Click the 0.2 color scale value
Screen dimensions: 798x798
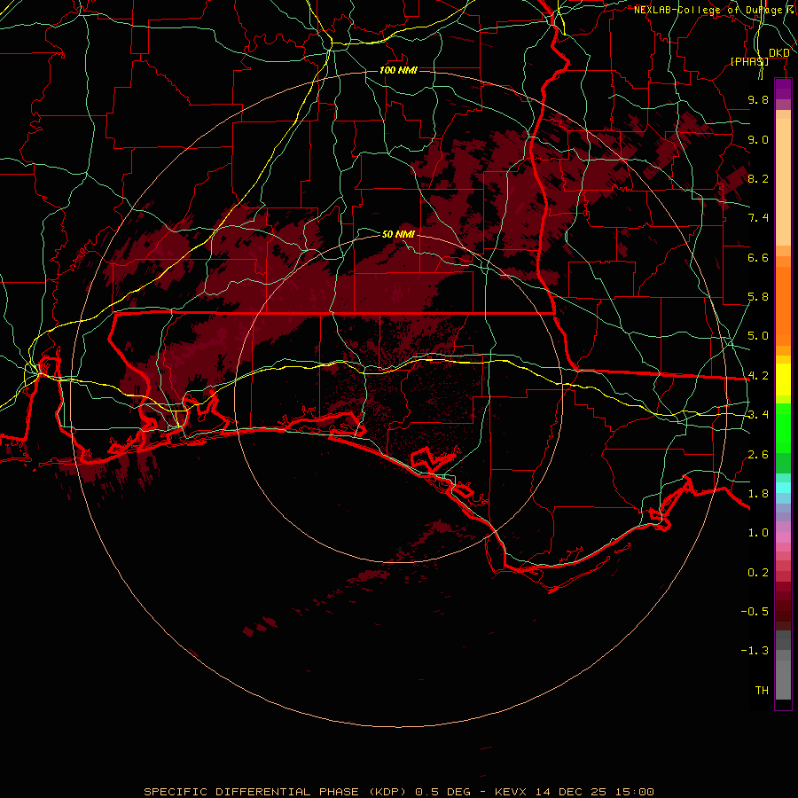pos(758,573)
